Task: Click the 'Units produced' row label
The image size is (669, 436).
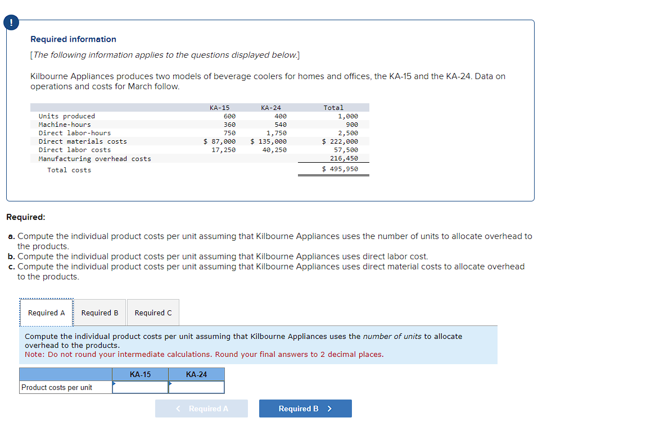Action: (x=67, y=116)
